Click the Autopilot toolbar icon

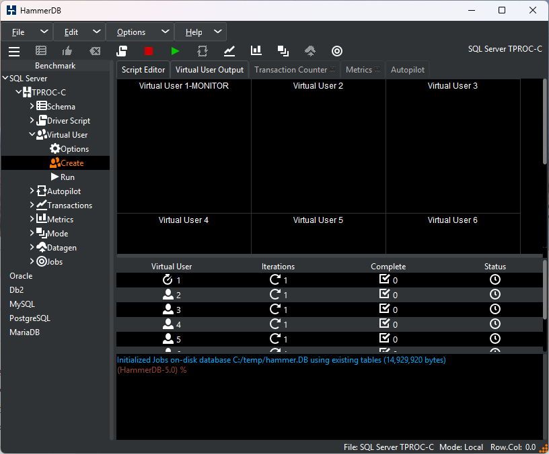[x=203, y=51]
